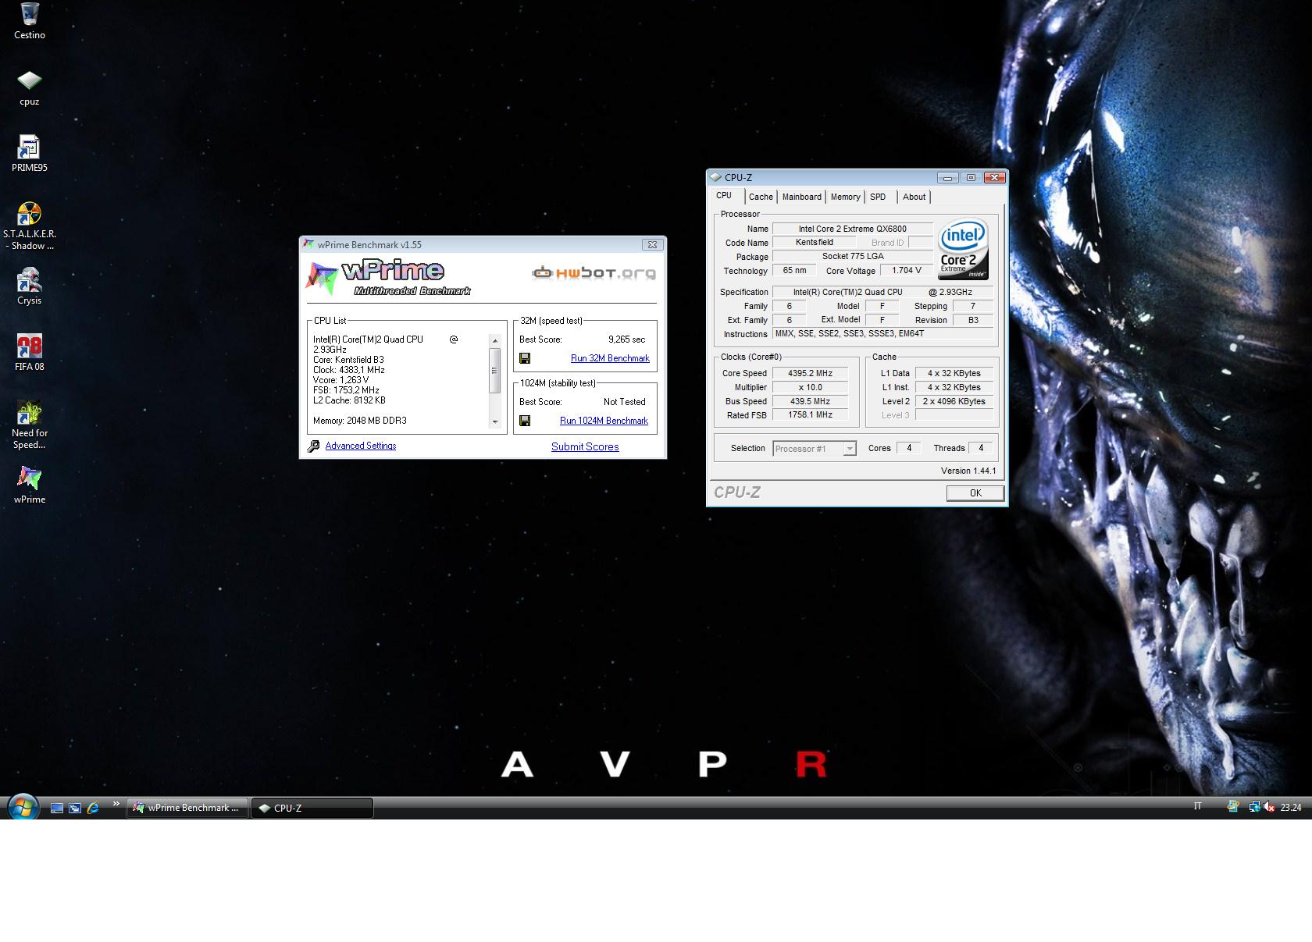Click the CPU List scrollbar thumb

(x=494, y=370)
